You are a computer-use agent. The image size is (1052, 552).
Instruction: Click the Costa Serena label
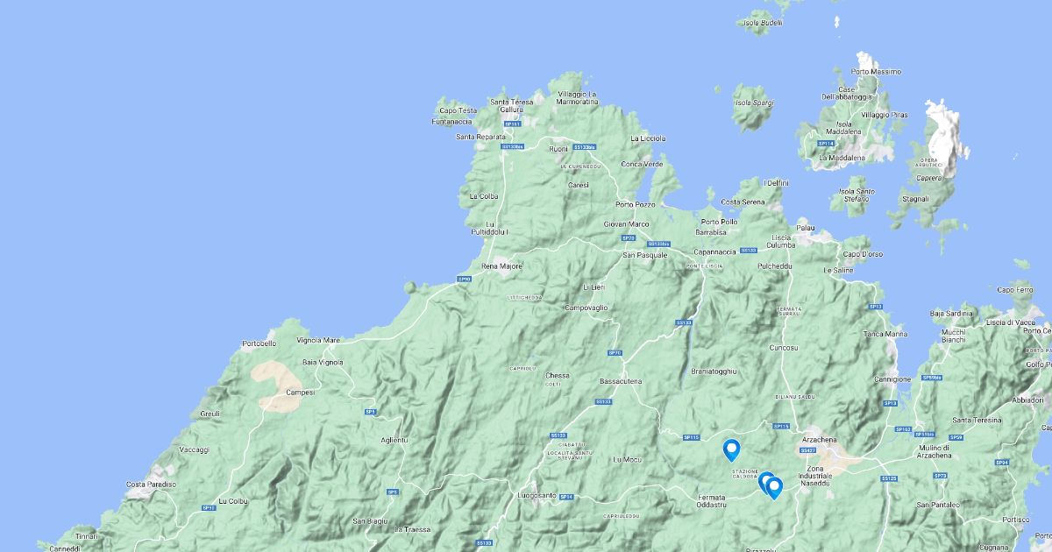[743, 202]
